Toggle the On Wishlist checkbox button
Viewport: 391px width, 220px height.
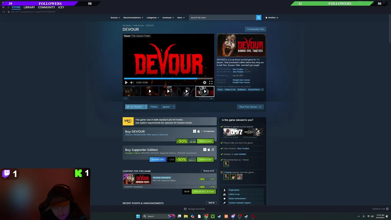pos(134,107)
